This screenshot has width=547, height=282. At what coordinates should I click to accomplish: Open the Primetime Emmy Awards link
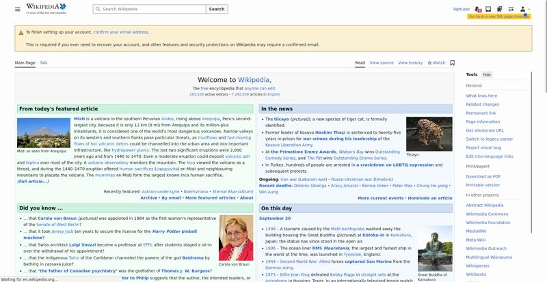point(304,152)
